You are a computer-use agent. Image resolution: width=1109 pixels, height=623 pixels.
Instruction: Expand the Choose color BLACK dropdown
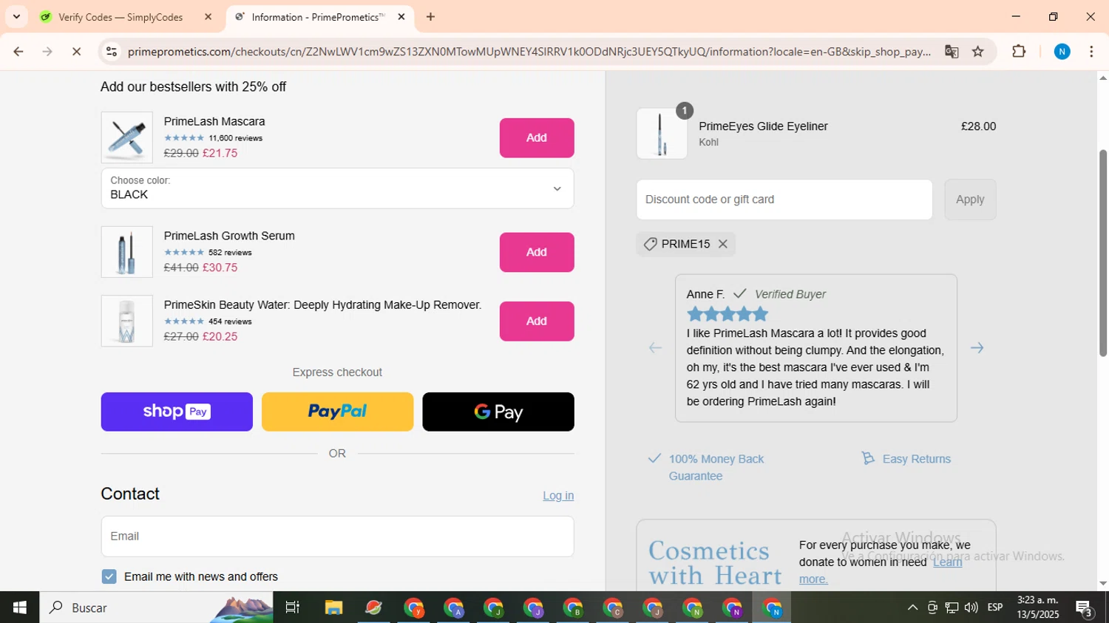(337, 188)
